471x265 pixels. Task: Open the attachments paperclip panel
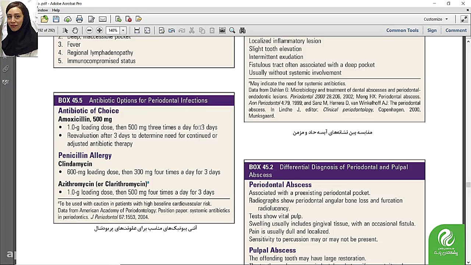coord(6,69)
